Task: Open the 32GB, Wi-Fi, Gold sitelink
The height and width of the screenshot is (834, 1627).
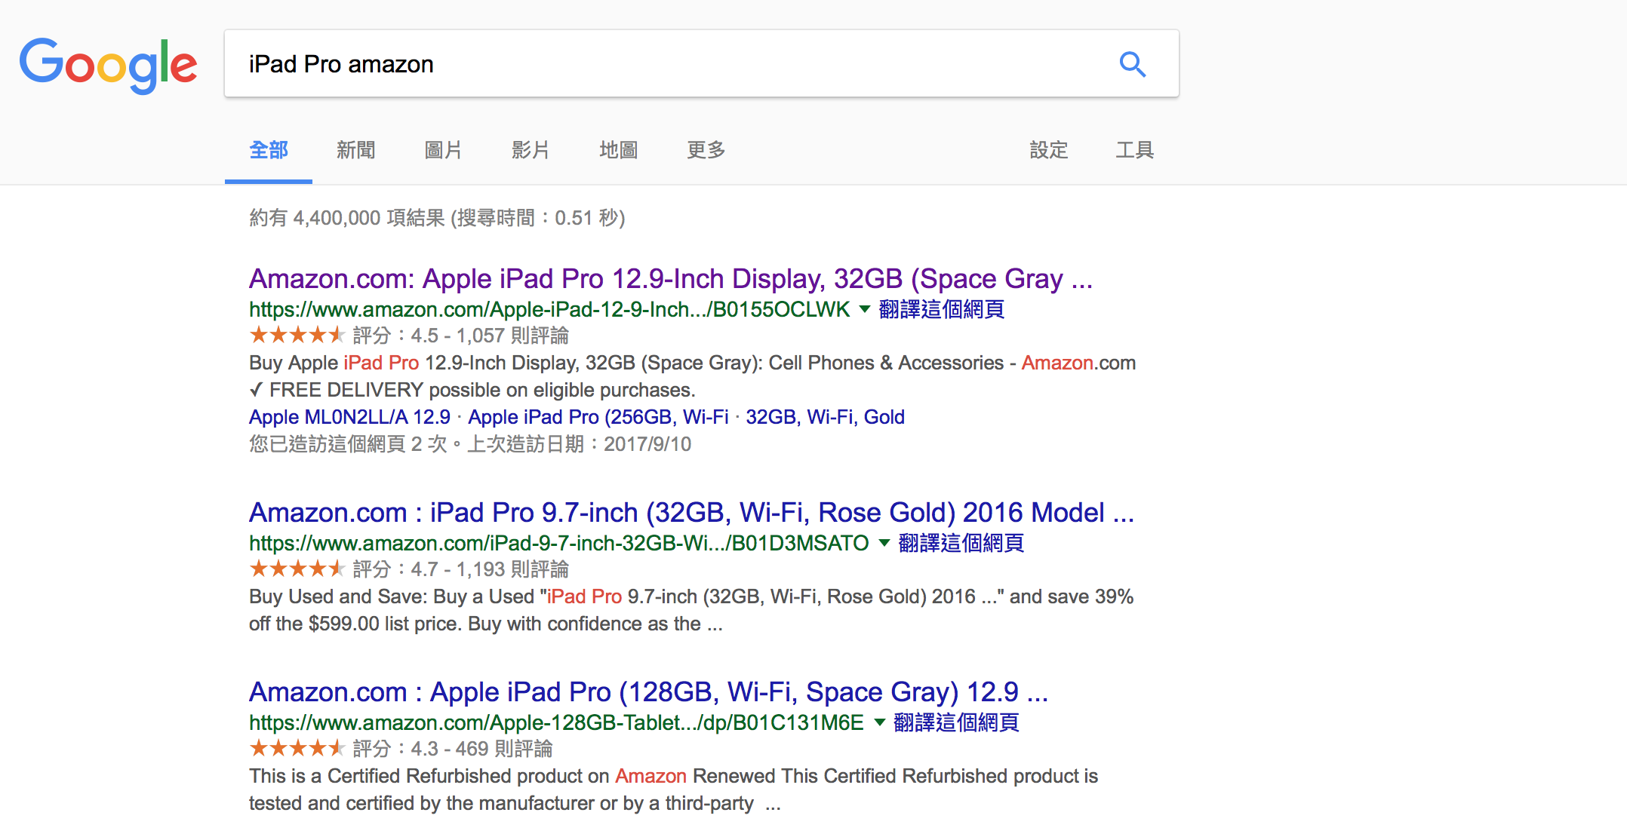Action: point(825,417)
